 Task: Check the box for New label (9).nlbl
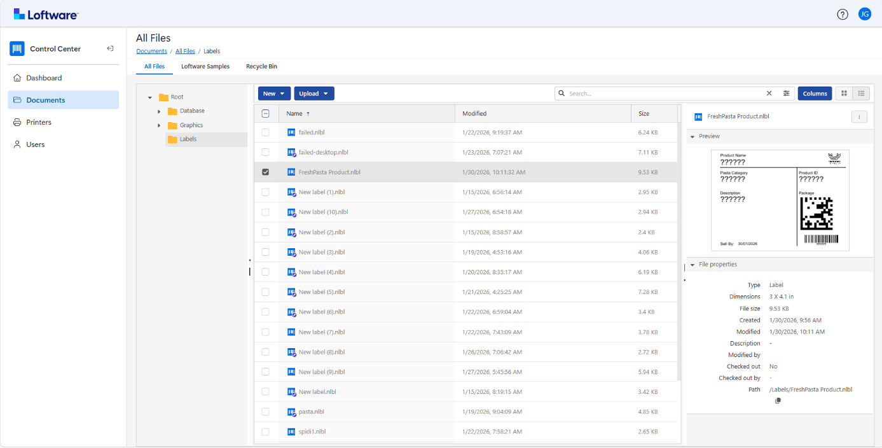pyautogui.click(x=266, y=372)
